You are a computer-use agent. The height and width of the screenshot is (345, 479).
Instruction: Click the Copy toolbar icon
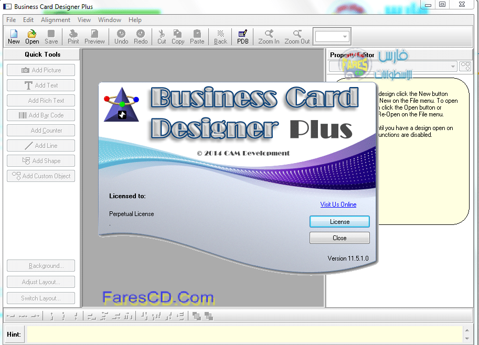178,37
